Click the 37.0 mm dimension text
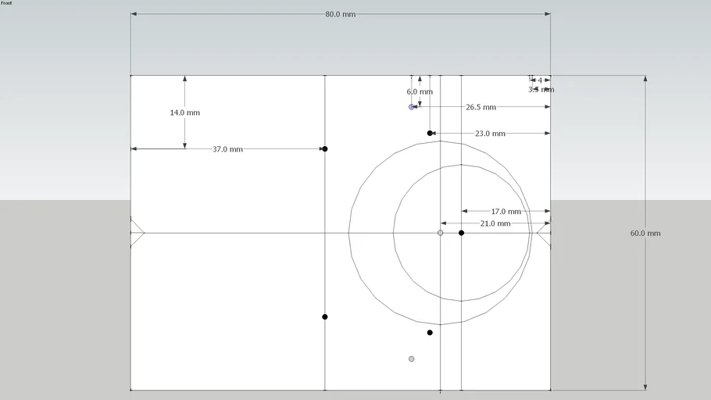This screenshot has height=400, width=711. pos(227,149)
